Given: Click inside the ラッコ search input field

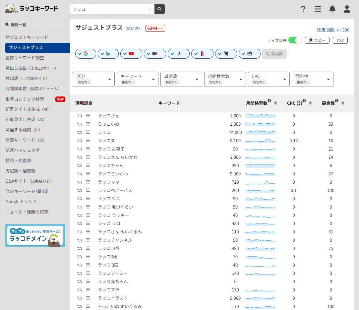Looking at the screenshot, I should pos(109,9).
